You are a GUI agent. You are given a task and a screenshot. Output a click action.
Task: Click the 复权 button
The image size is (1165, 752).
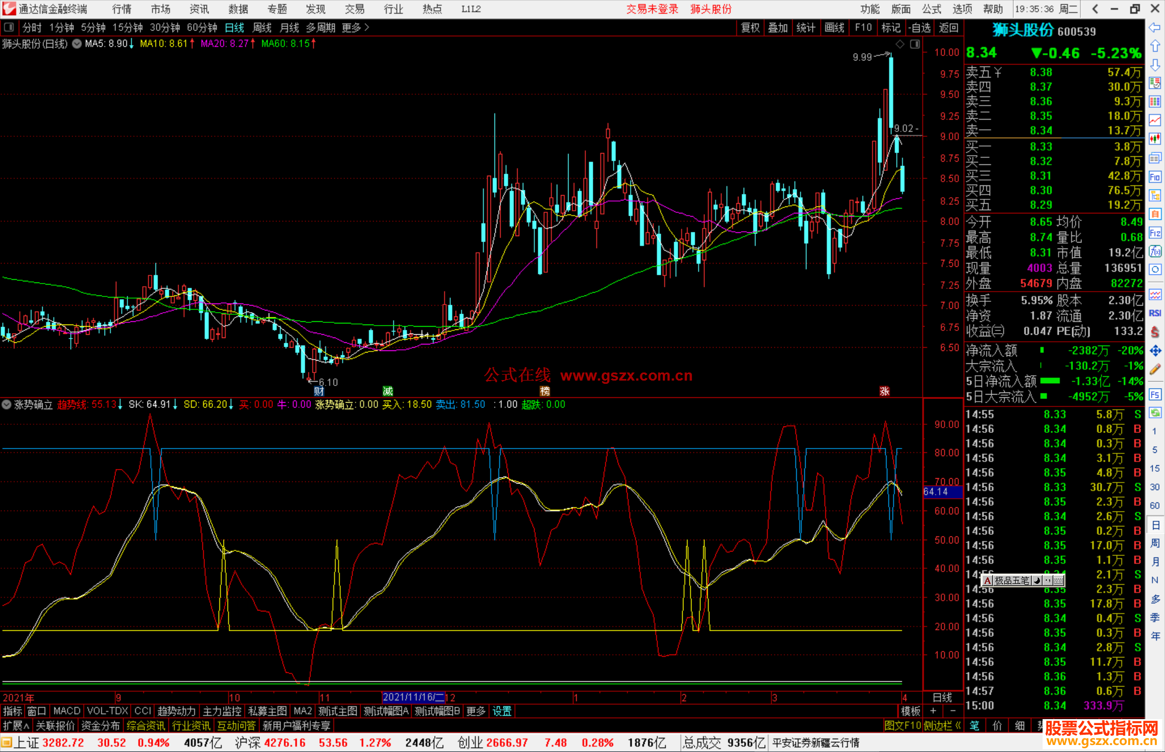coord(750,27)
